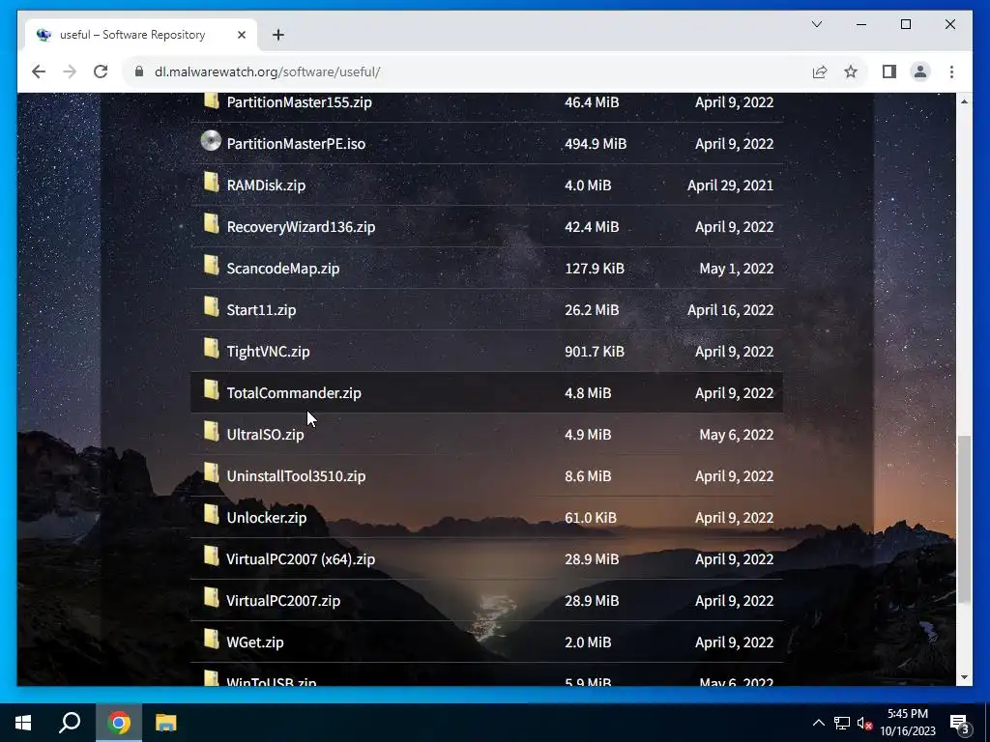
Task: Click the May 1, 2022 date
Action: (x=736, y=269)
